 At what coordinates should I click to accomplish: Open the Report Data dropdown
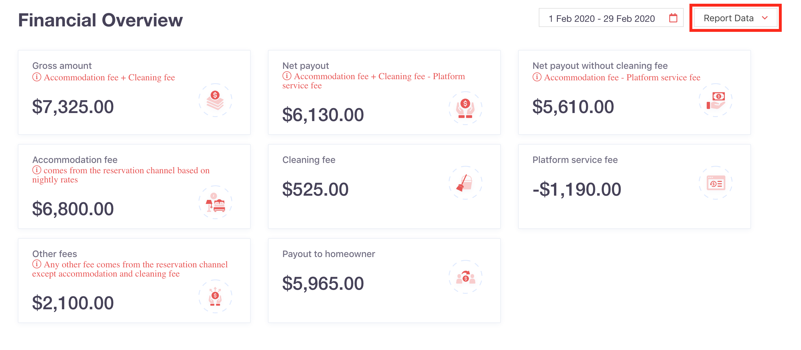click(735, 18)
